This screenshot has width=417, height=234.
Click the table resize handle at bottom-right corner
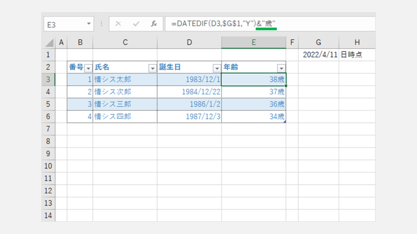click(285, 121)
